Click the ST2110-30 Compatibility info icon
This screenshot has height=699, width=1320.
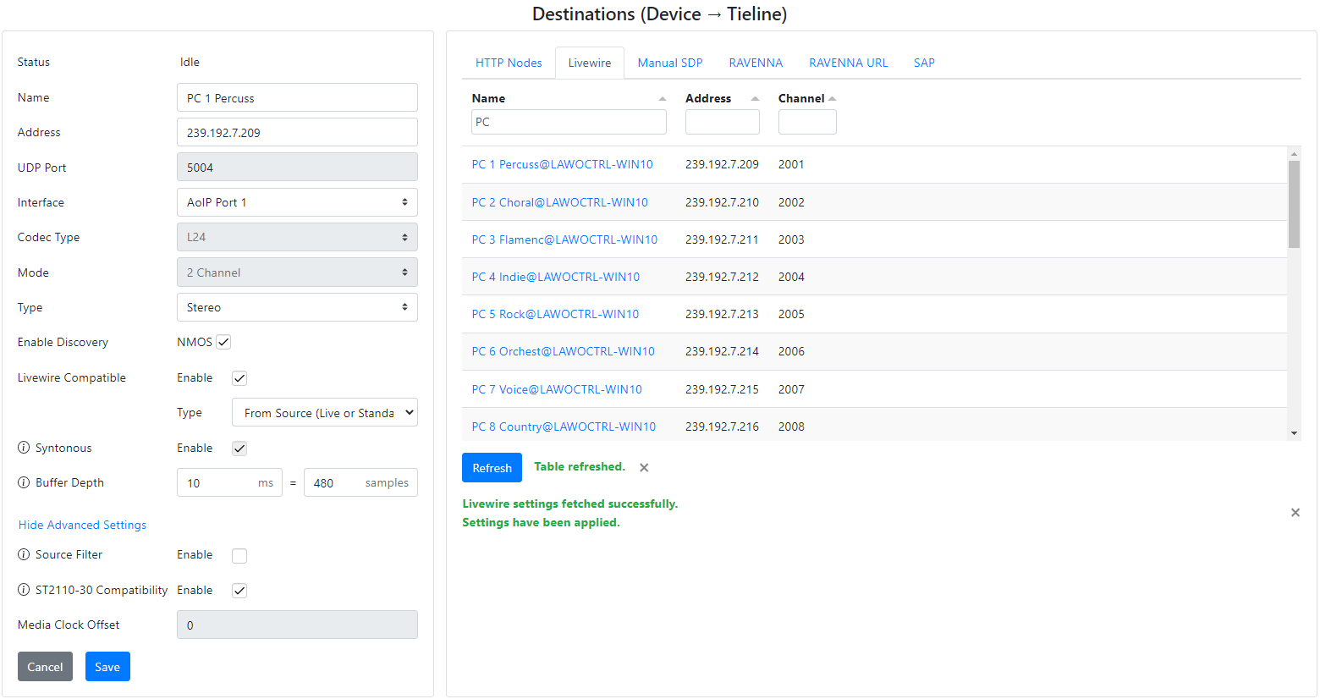(24, 590)
